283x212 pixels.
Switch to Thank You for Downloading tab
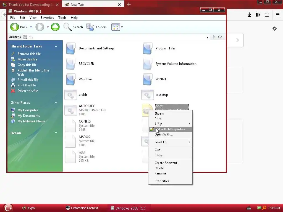[31, 4]
